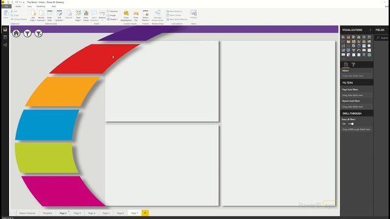Insert an Image from the ribbon
The height and width of the screenshot is (219, 390).
tap(112, 15)
